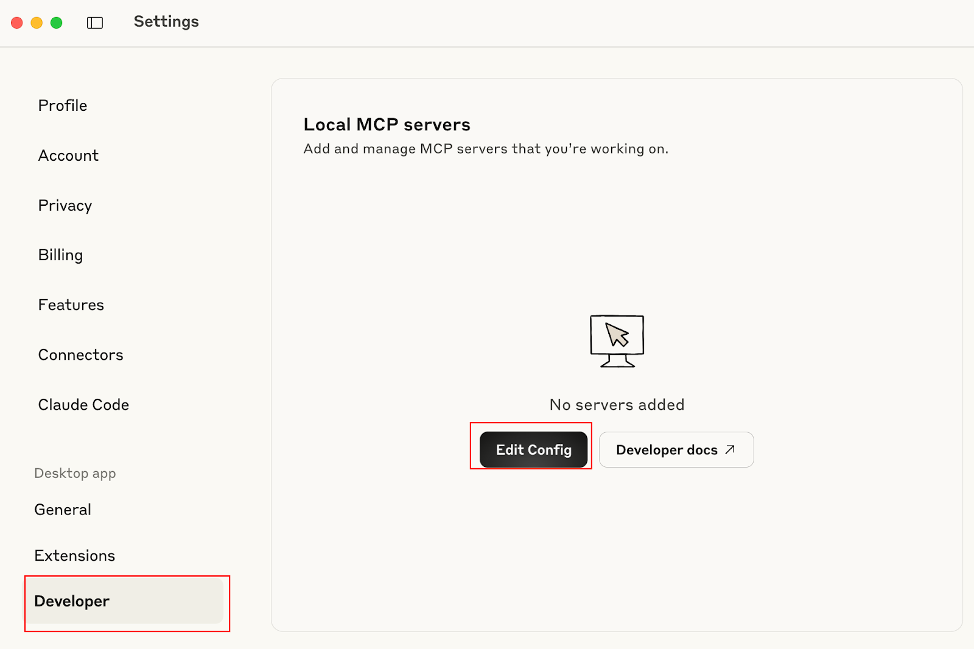Open the Connectors section
Image resolution: width=974 pixels, height=649 pixels.
point(80,355)
